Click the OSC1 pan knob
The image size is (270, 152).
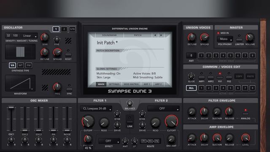(x=11, y=140)
